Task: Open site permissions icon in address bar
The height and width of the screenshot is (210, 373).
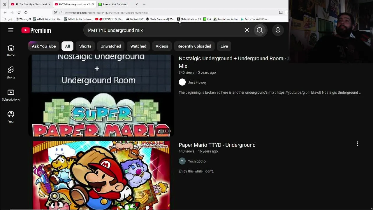Action: (x=61, y=13)
